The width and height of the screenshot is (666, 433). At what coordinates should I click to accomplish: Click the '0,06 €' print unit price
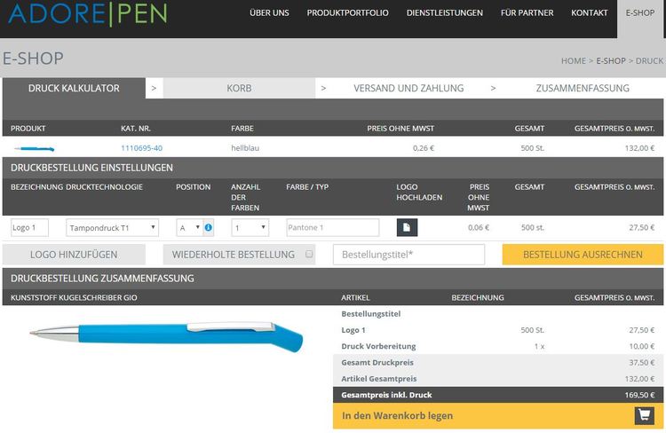[x=479, y=227]
